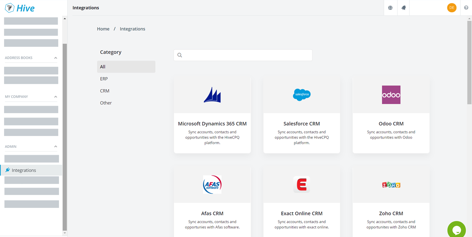The width and height of the screenshot is (472, 237).
Task: Click the Hive logo
Action: point(20,8)
